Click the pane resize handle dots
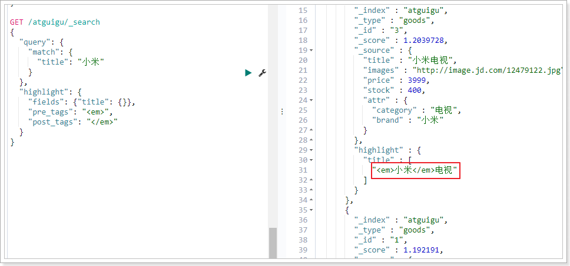 pyautogui.click(x=282, y=111)
